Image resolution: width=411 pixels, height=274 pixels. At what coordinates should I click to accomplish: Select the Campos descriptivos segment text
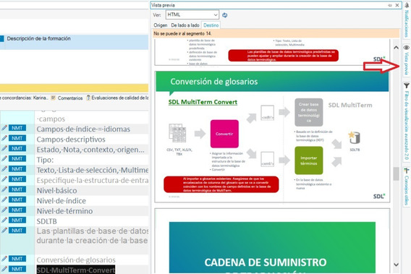pyautogui.click(x=71, y=140)
